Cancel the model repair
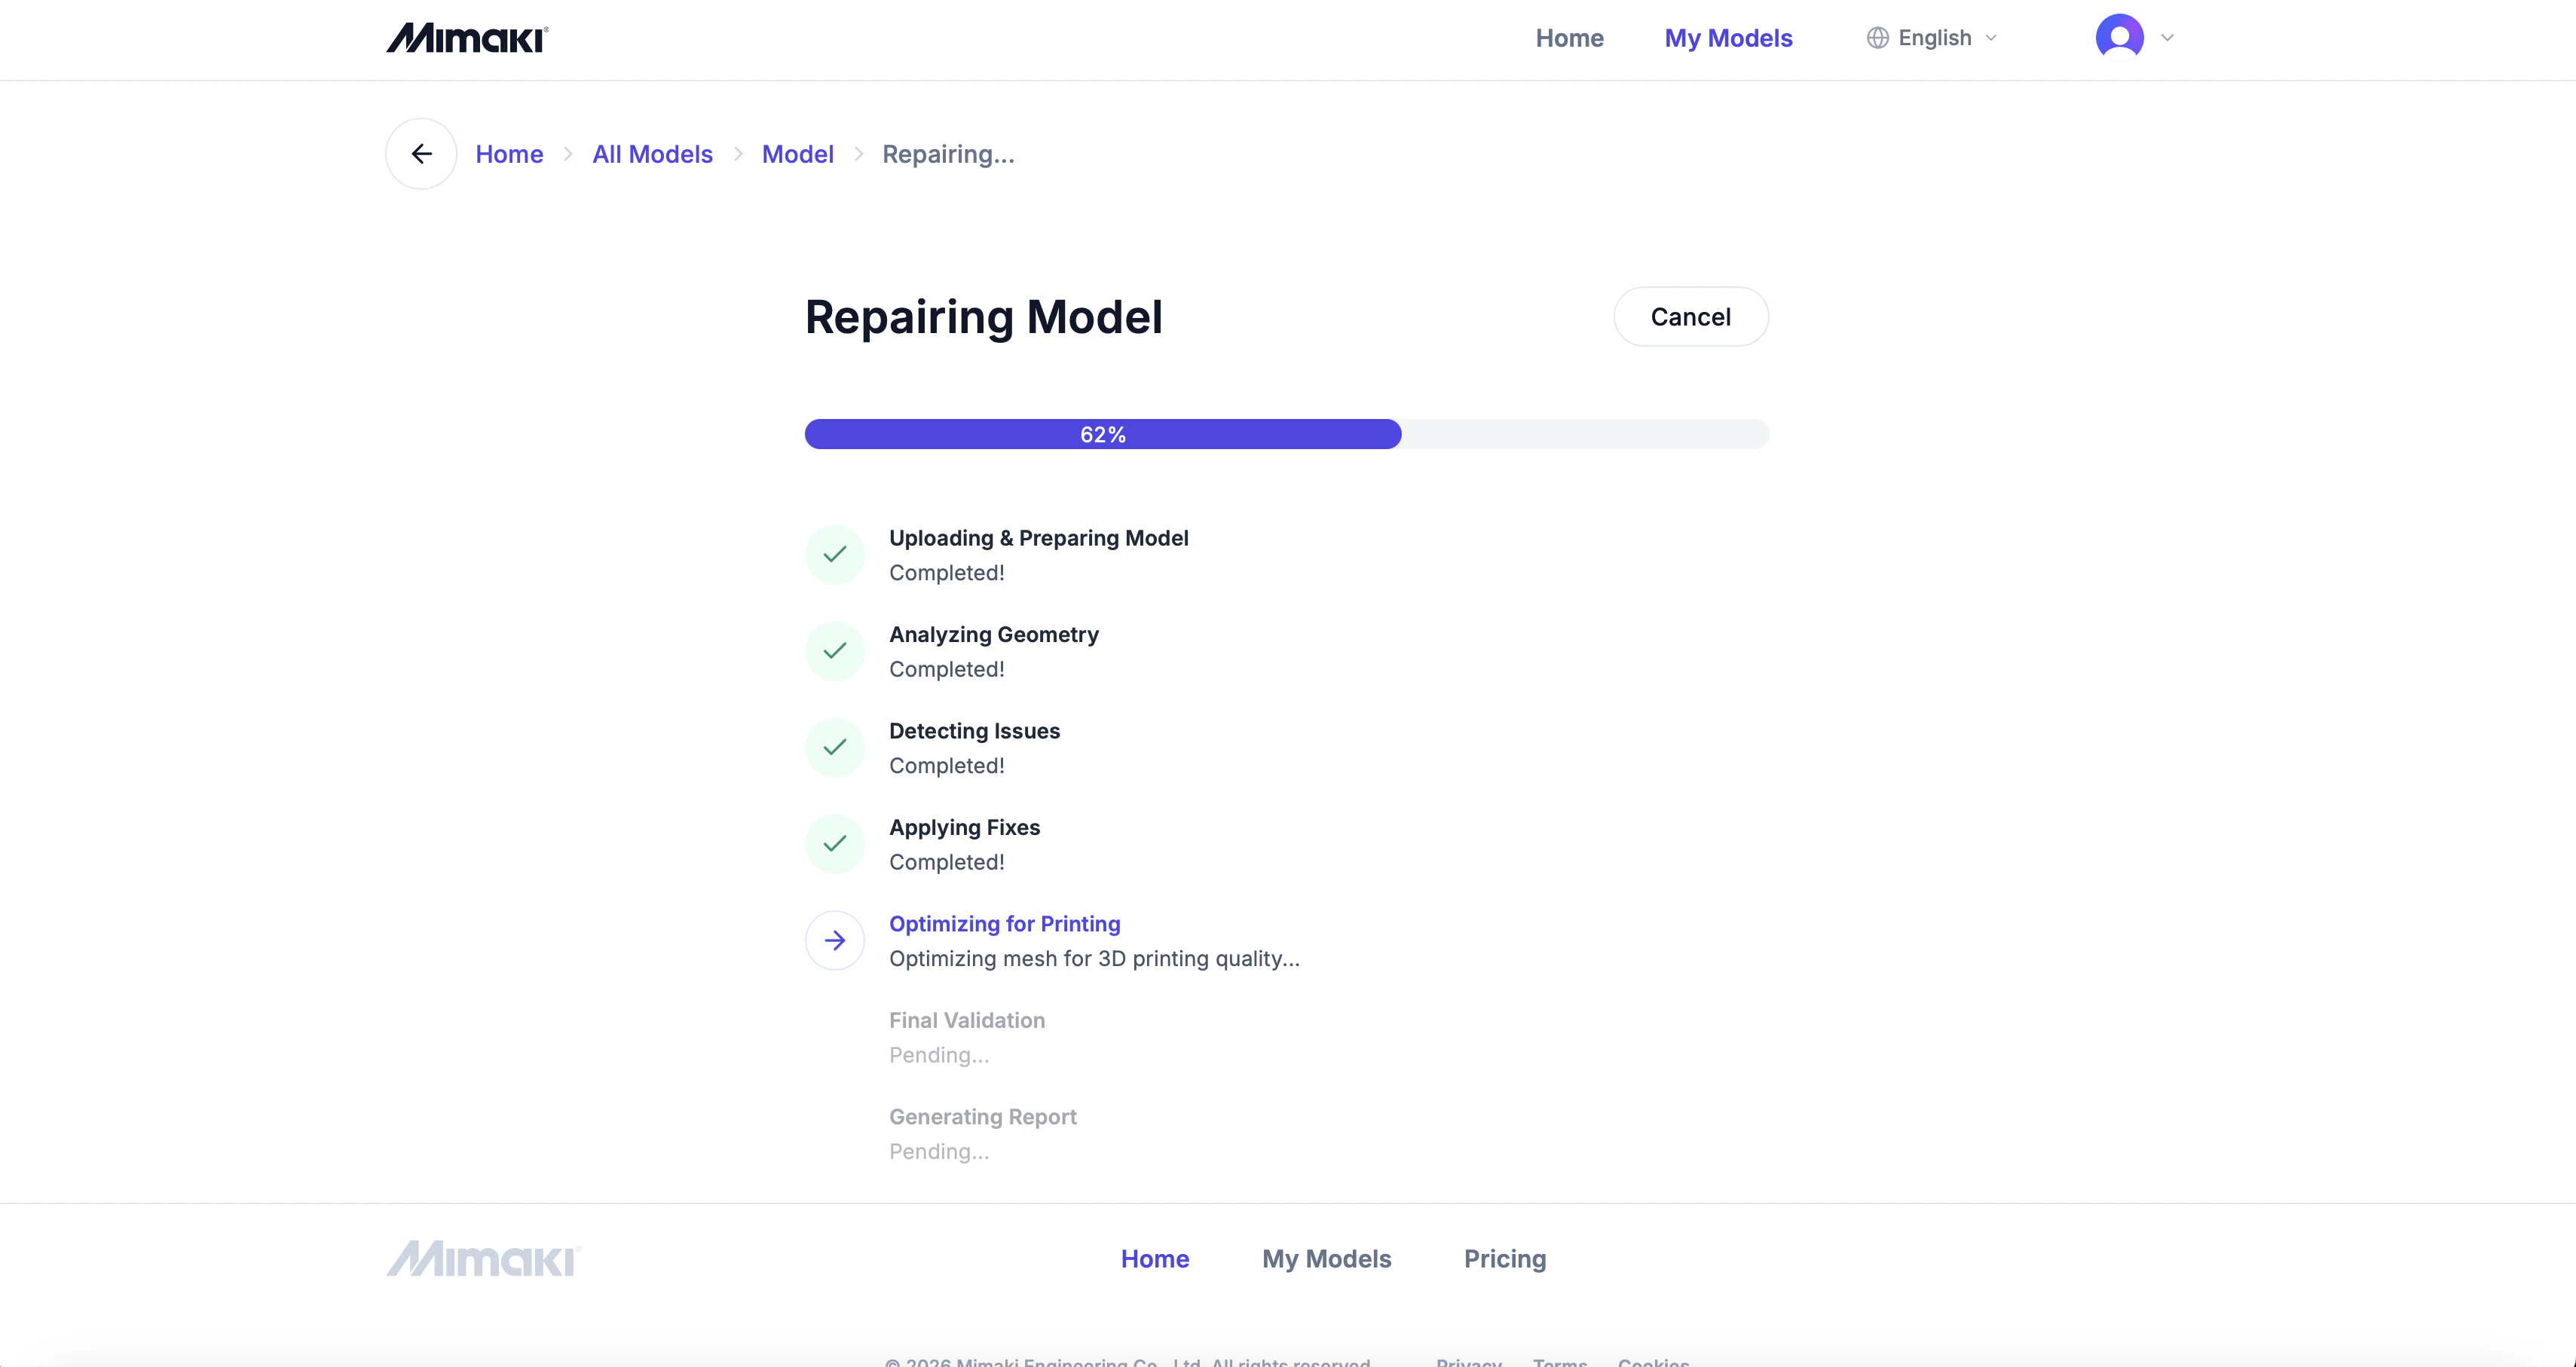Screen dimensions: 2576x1367 click(1690, 317)
